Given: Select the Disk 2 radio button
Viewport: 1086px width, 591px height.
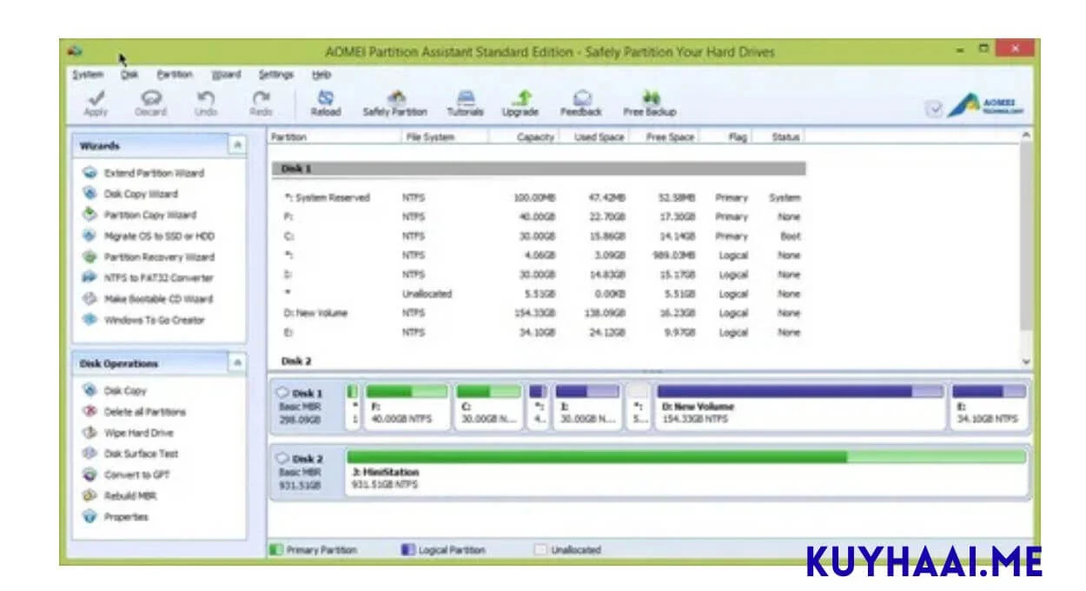Looking at the screenshot, I should point(281,458).
